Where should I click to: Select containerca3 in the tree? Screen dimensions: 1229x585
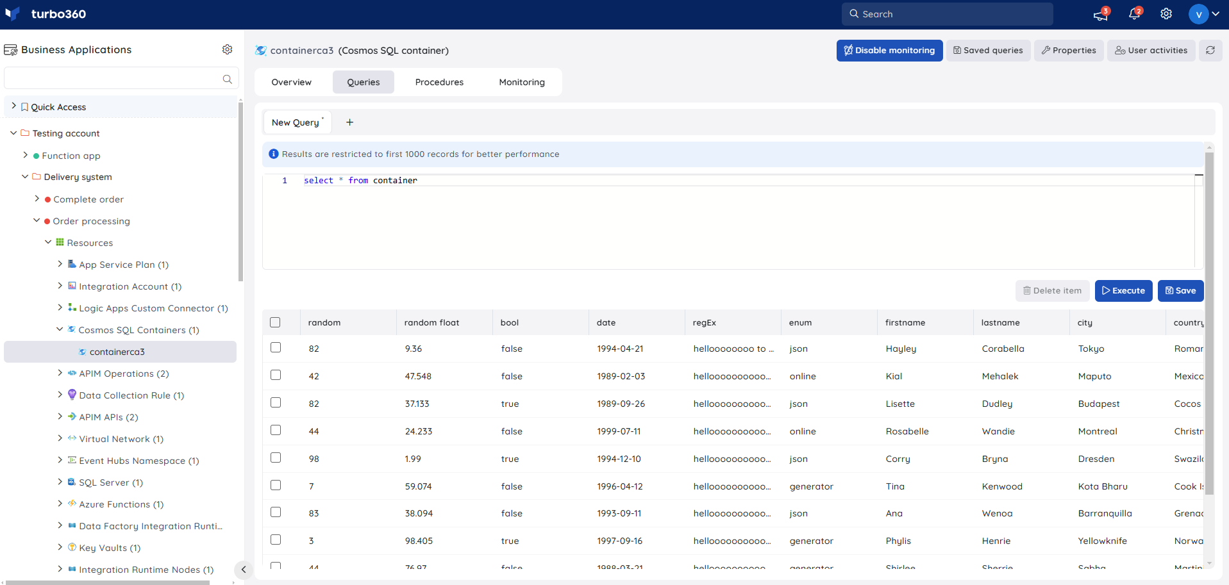[120, 352]
